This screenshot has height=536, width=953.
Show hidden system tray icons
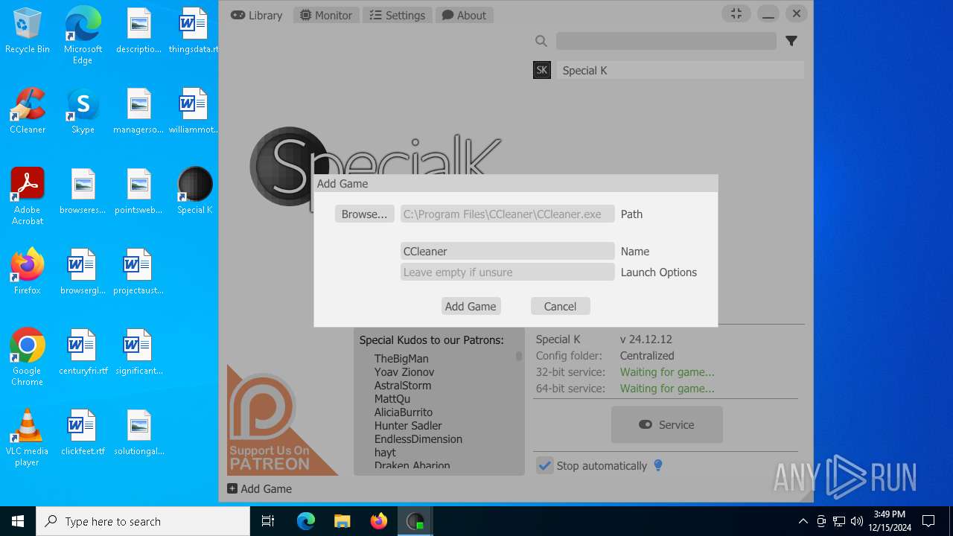coord(803,521)
